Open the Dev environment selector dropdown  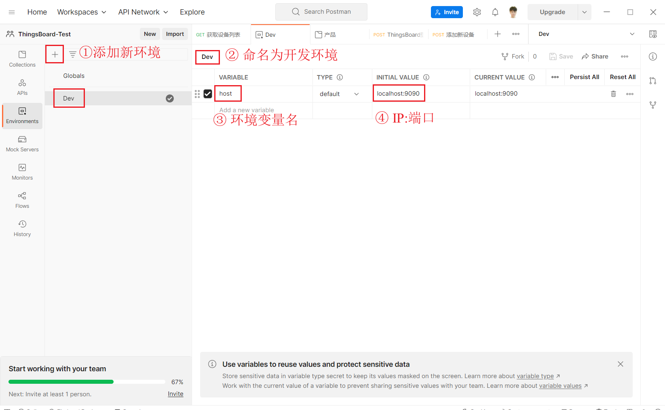pyautogui.click(x=587, y=34)
